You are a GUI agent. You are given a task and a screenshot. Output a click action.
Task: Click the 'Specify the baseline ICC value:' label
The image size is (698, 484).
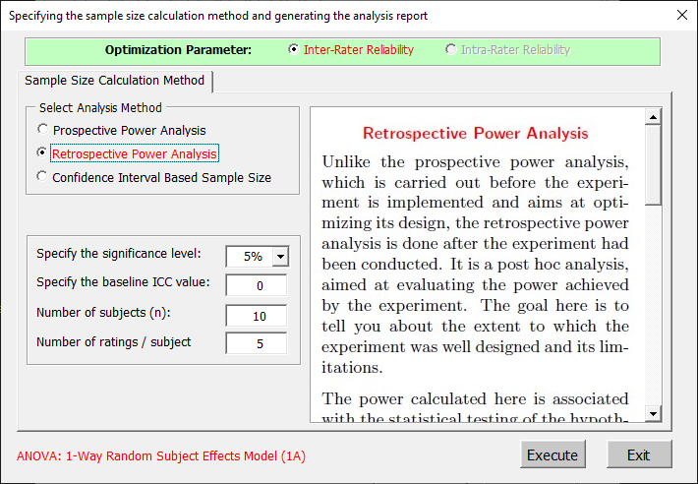(123, 282)
